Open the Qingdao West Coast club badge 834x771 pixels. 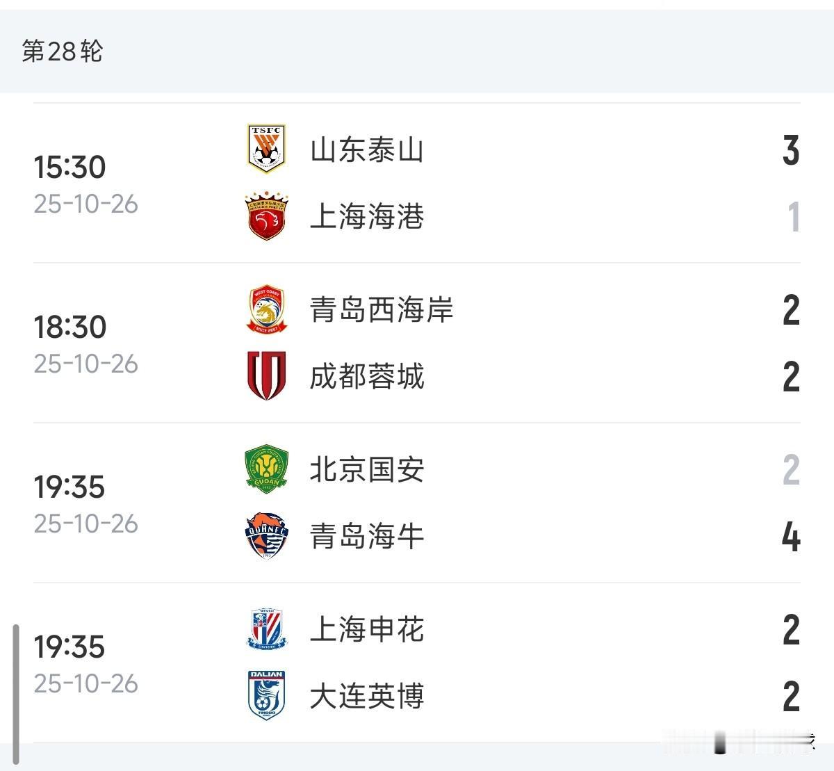pos(267,309)
